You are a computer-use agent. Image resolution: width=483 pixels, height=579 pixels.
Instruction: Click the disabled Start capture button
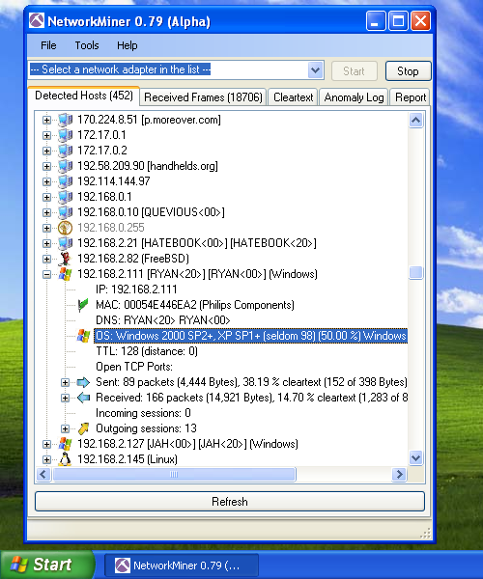[354, 70]
